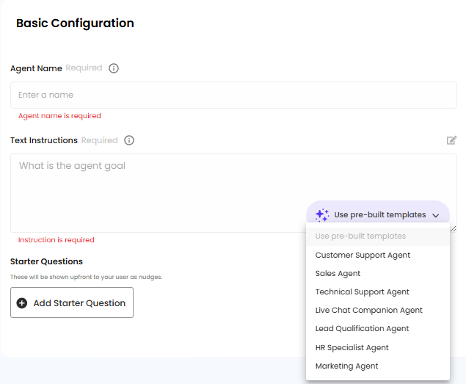The image size is (466, 384).
Task: Click the greyed-out Use pre-built templates header item
Action: click(x=360, y=236)
